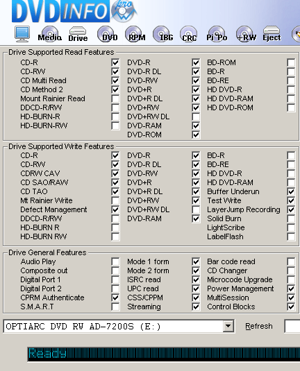Screen dimensions: 300x371
Task: Click the Ready status progress bar
Action: pyautogui.click(x=164, y=354)
